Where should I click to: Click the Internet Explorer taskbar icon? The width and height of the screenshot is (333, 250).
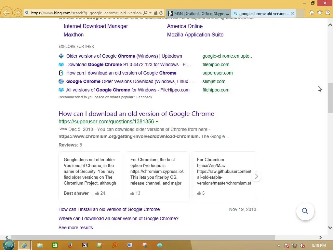click(24, 245)
